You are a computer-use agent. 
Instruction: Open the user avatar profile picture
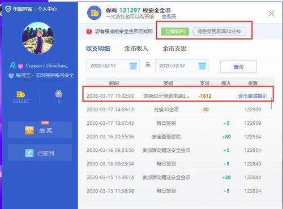(38, 38)
